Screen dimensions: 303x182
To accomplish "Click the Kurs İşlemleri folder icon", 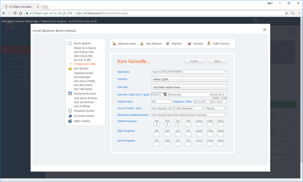I will pos(70,69).
